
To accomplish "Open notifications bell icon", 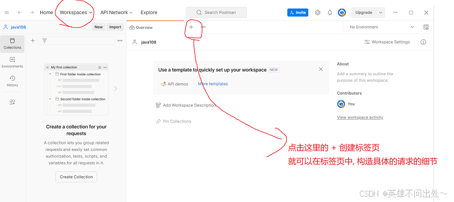I will tap(330, 12).
